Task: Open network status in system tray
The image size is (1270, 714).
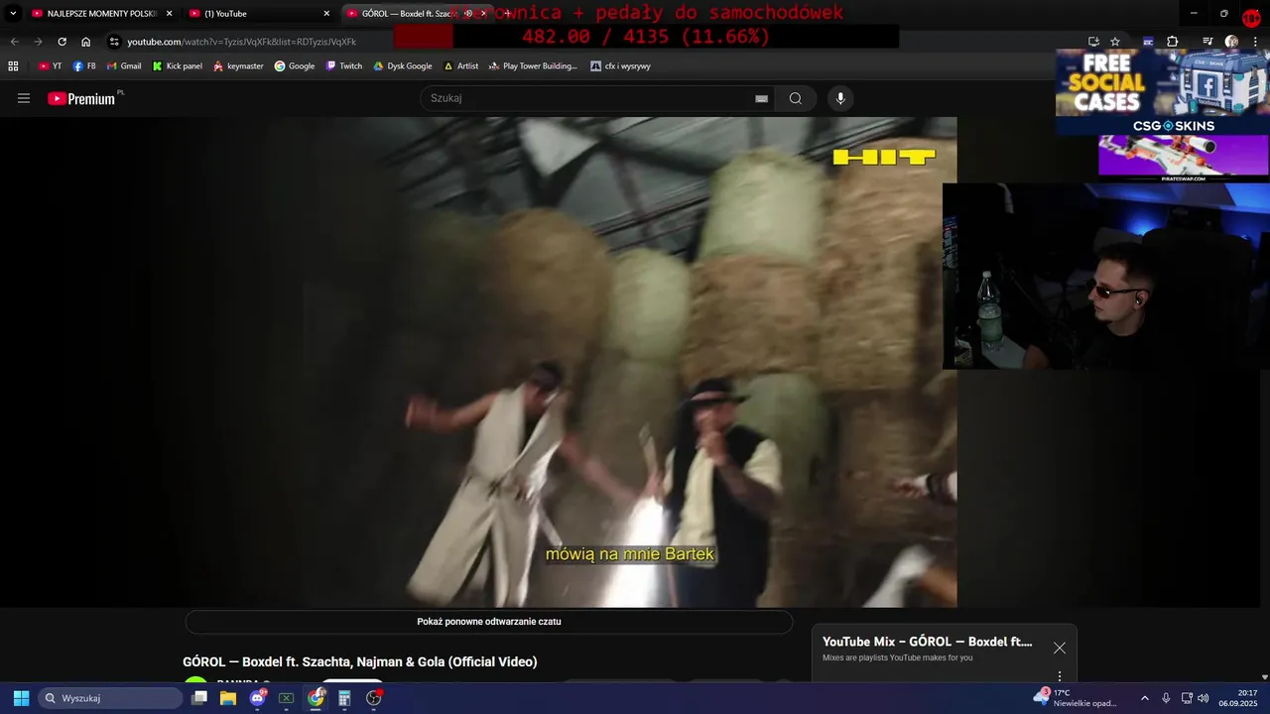Action: (x=1187, y=698)
